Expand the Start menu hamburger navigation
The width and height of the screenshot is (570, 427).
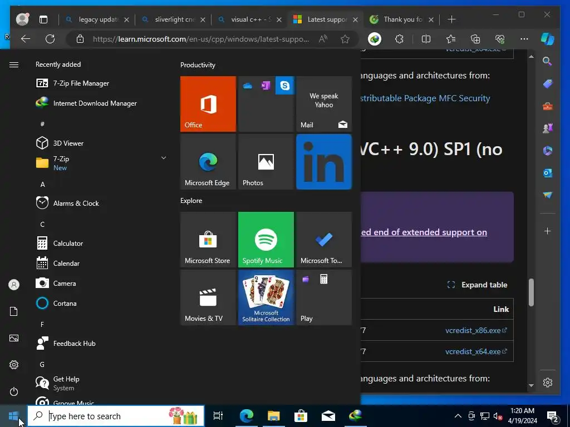(14, 64)
